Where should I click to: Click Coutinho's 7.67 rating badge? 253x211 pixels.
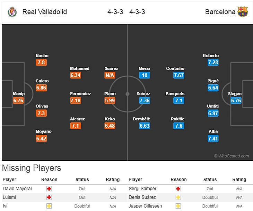179,75
